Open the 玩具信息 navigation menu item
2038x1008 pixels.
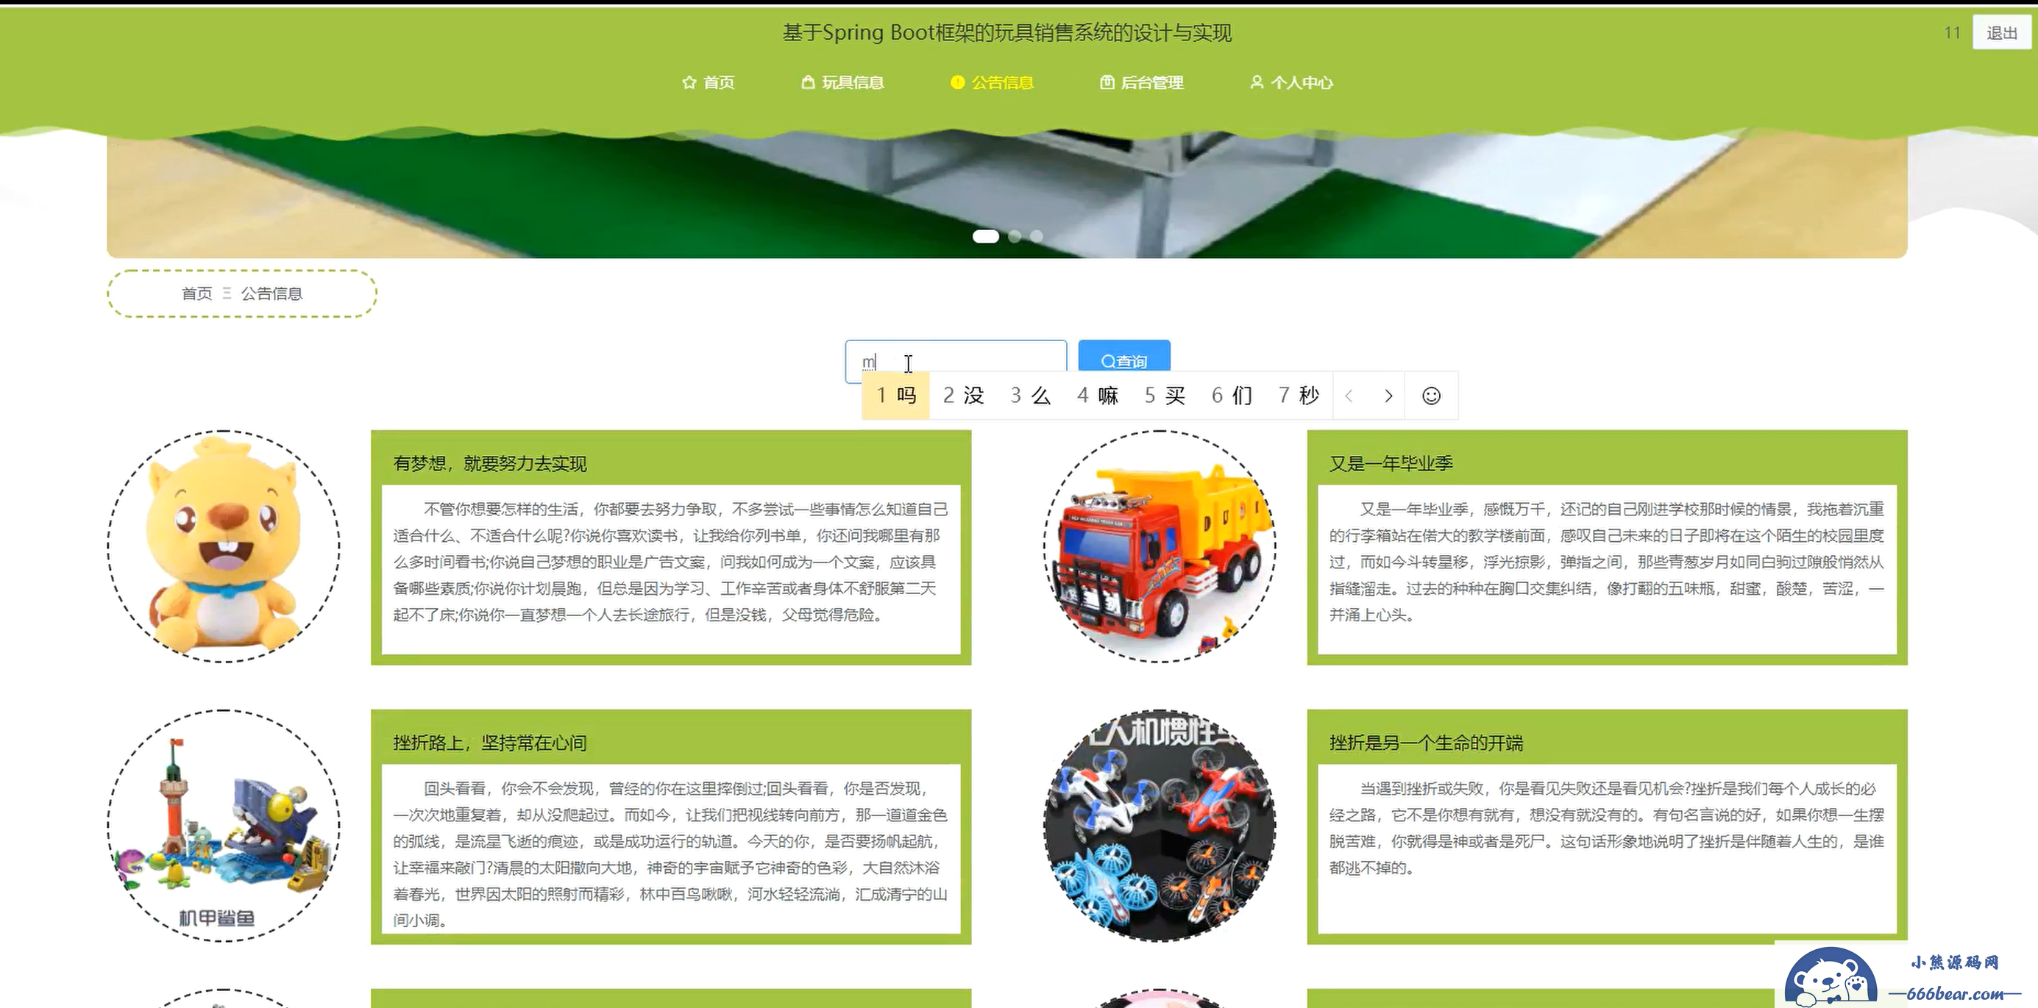tap(842, 82)
